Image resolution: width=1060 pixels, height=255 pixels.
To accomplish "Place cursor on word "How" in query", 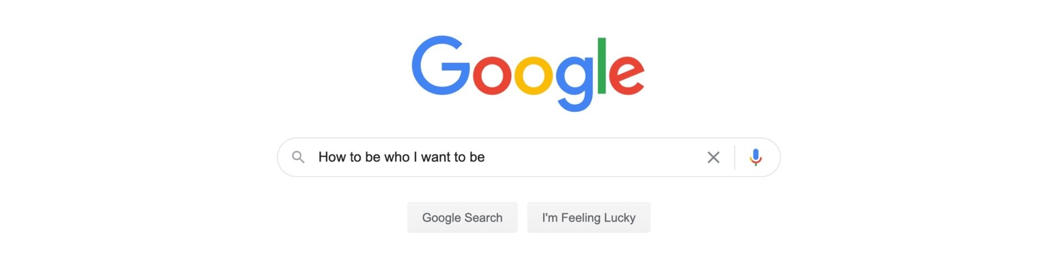I will [x=332, y=158].
